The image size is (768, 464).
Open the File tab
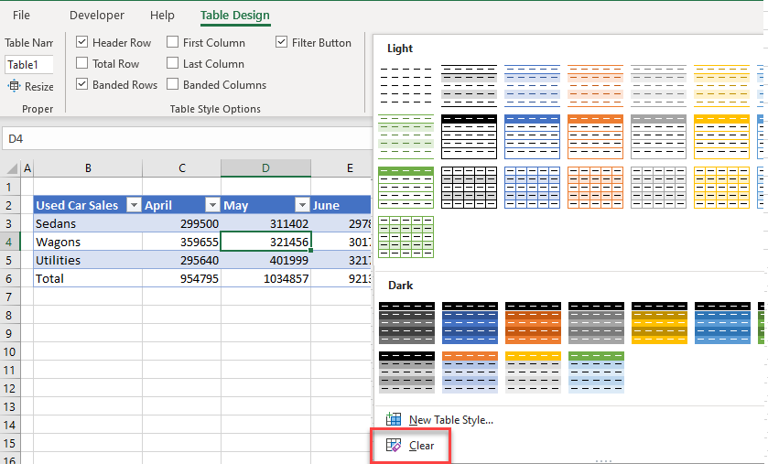[x=21, y=16]
